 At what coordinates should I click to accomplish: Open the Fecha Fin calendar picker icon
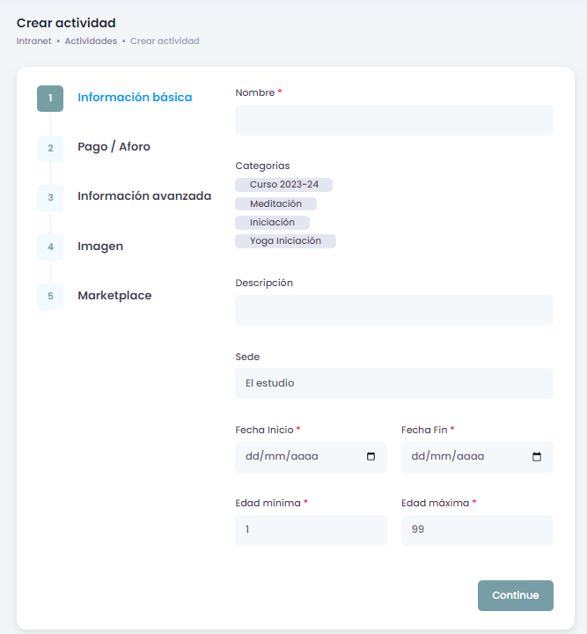point(537,457)
